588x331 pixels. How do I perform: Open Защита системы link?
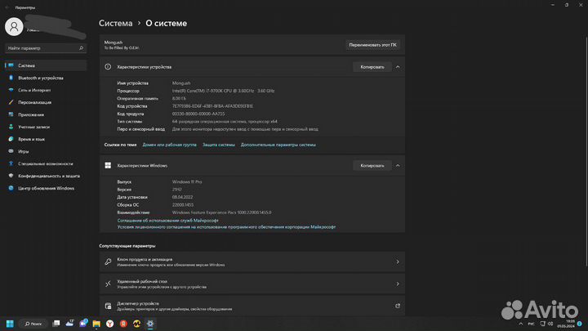coord(219,145)
